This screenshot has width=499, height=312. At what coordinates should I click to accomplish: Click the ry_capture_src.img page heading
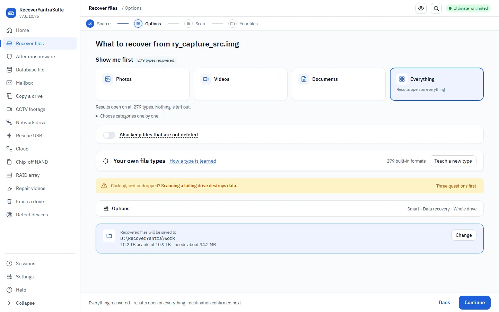tap(167, 44)
